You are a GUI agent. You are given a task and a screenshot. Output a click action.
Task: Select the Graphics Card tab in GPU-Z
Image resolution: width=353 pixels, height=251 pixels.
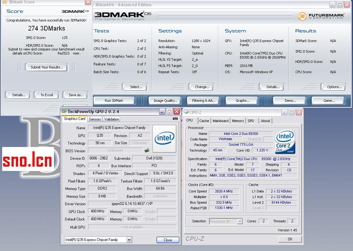pyautogui.click(x=75, y=119)
